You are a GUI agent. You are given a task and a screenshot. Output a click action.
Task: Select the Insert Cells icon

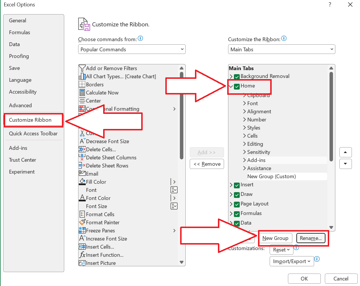tap(82, 247)
